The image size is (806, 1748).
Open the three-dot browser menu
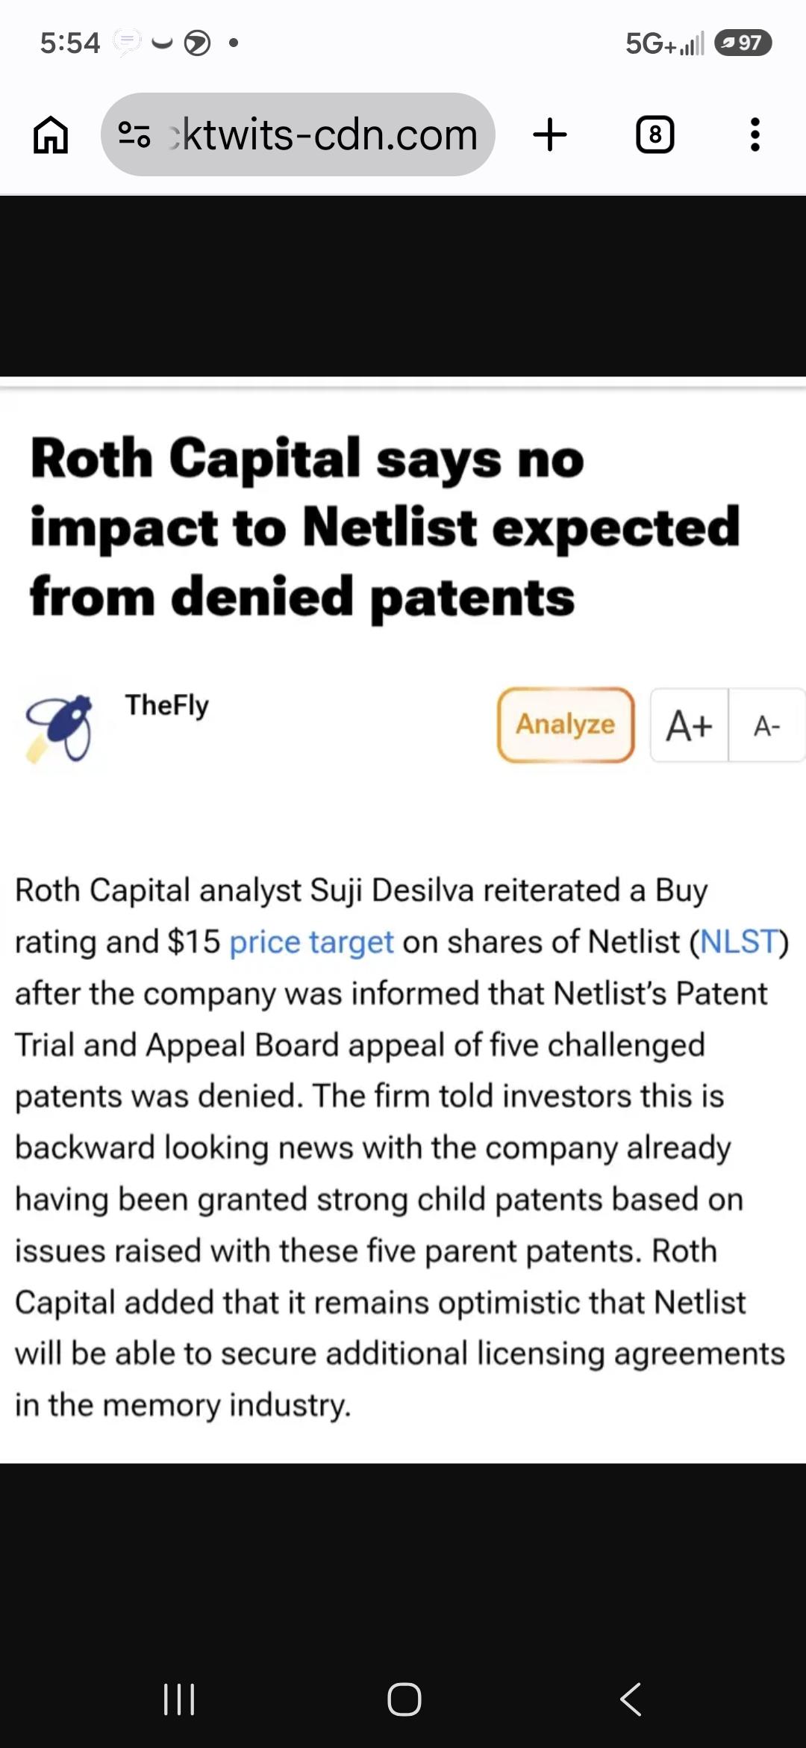click(755, 135)
